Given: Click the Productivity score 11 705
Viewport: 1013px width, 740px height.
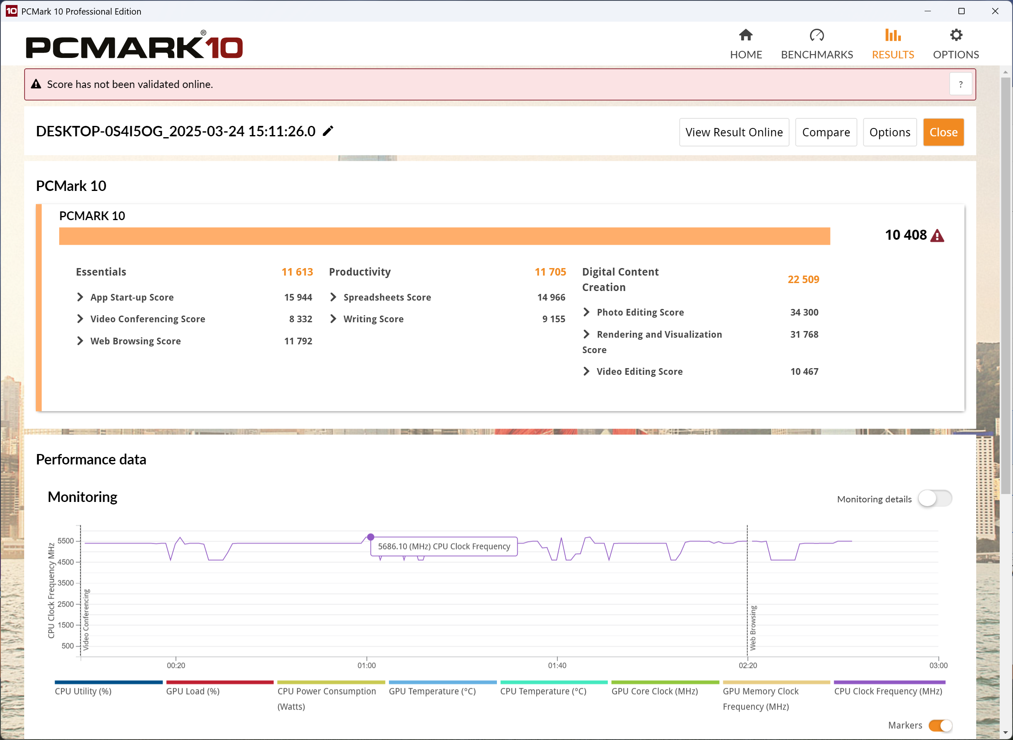Looking at the screenshot, I should [550, 272].
